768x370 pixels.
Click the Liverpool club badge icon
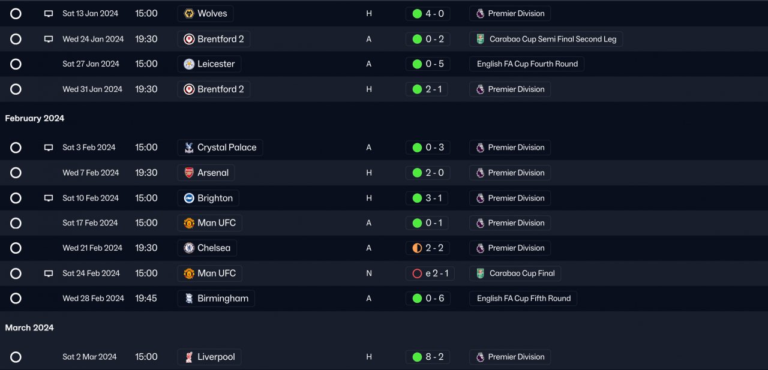point(189,357)
